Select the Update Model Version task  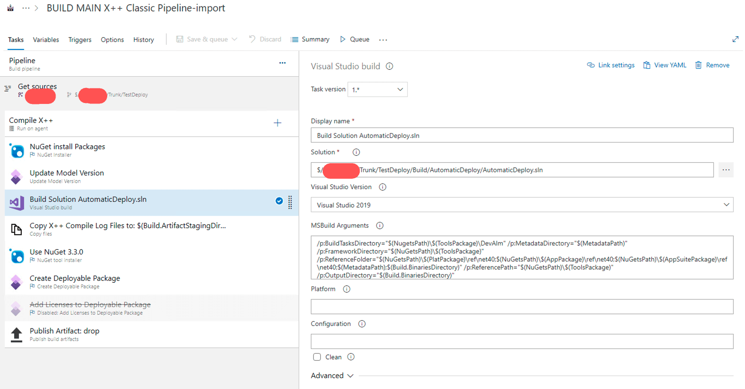151,176
